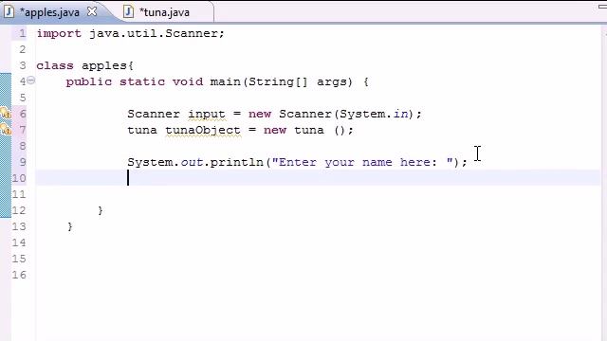Click the string "Enter your name here: "
The image size is (607, 341).
(362, 162)
